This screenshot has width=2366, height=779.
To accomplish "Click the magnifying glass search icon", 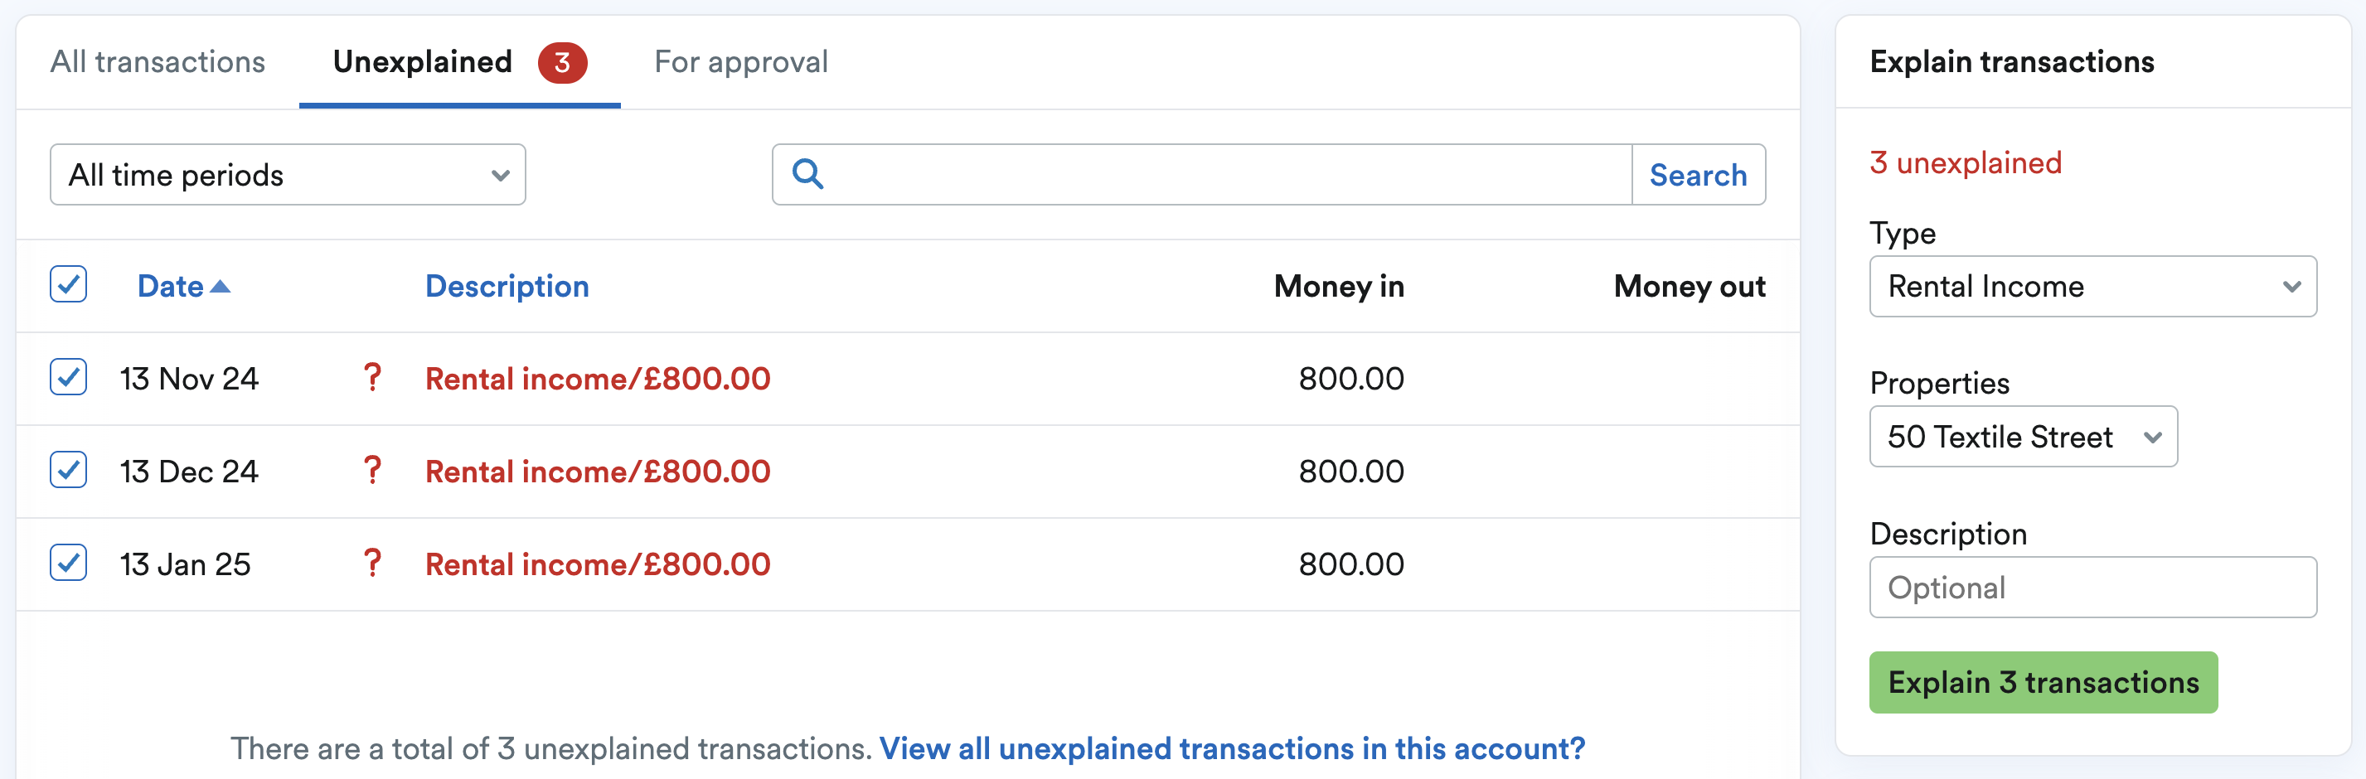I will coord(807,174).
